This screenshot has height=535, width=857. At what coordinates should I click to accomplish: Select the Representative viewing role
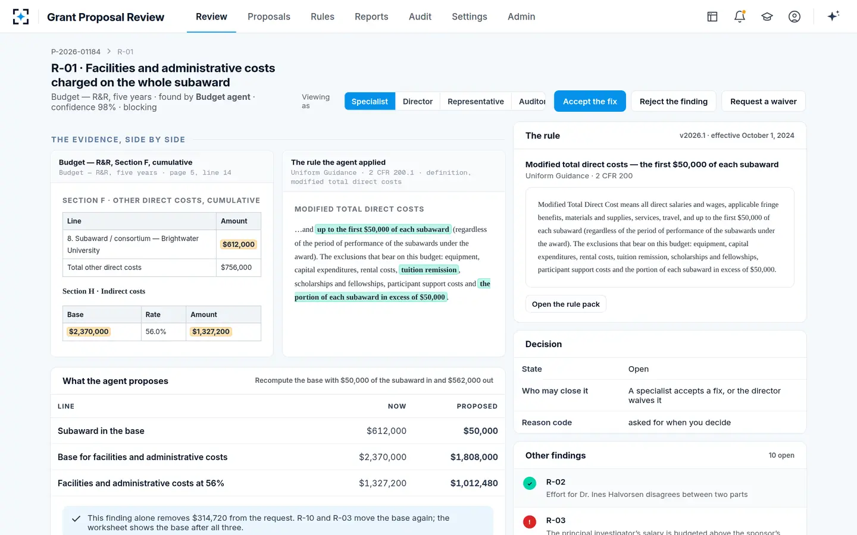tap(476, 101)
